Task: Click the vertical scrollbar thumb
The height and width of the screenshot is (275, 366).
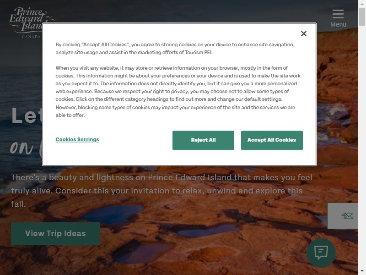Action: point(362,16)
